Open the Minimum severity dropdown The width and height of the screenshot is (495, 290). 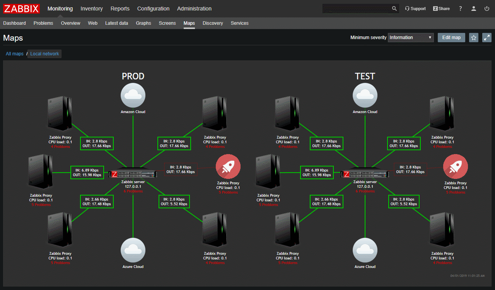pyautogui.click(x=411, y=38)
